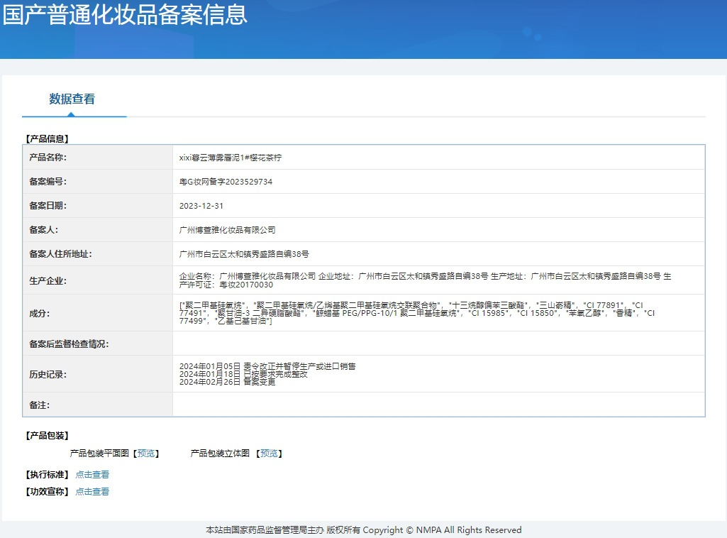This screenshot has height=538, width=727.
Task: Open 功效宣称 点击查看 link
Action: (92, 492)
